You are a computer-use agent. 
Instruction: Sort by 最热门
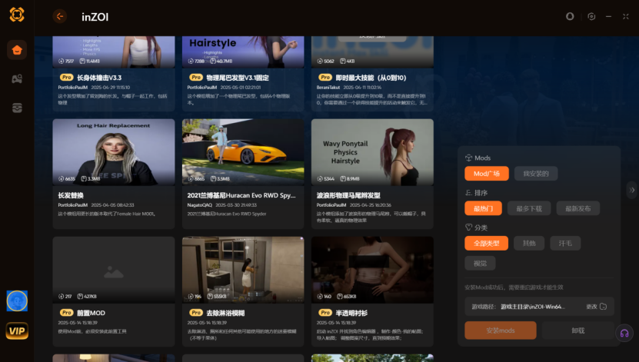pos(484,208)
